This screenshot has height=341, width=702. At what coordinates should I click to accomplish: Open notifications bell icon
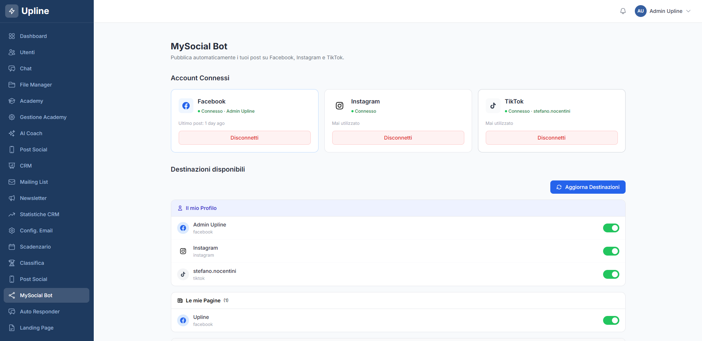623,11
